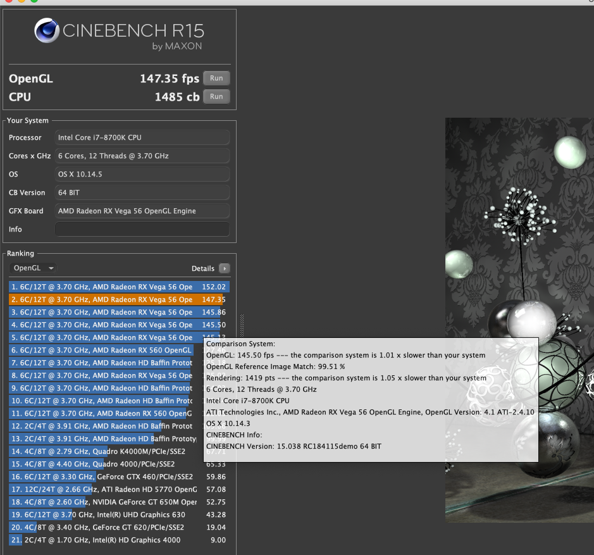Open the OpenGL ranking dropdown
This screenshot has width=594, height=555.
tap(33, 268)
